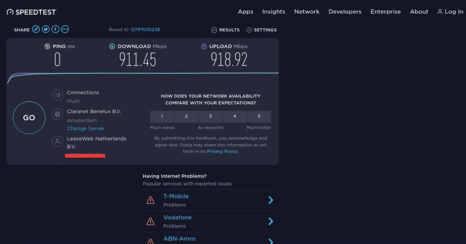The image size is (466, 244).
Task: Open the Network menu
Action: click(x=307, y=11)
